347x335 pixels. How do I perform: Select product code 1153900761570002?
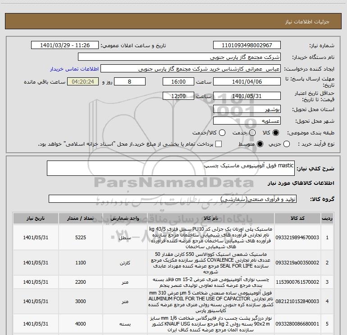297,282
